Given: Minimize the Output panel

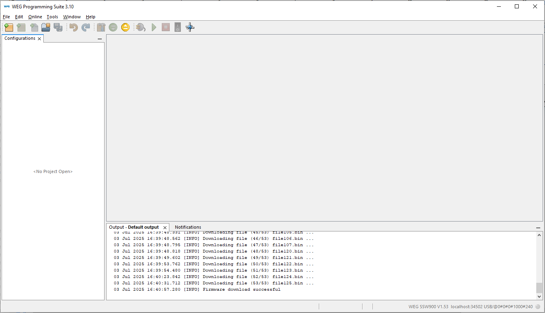Looking at the screenshot, I should click(538, 227).
